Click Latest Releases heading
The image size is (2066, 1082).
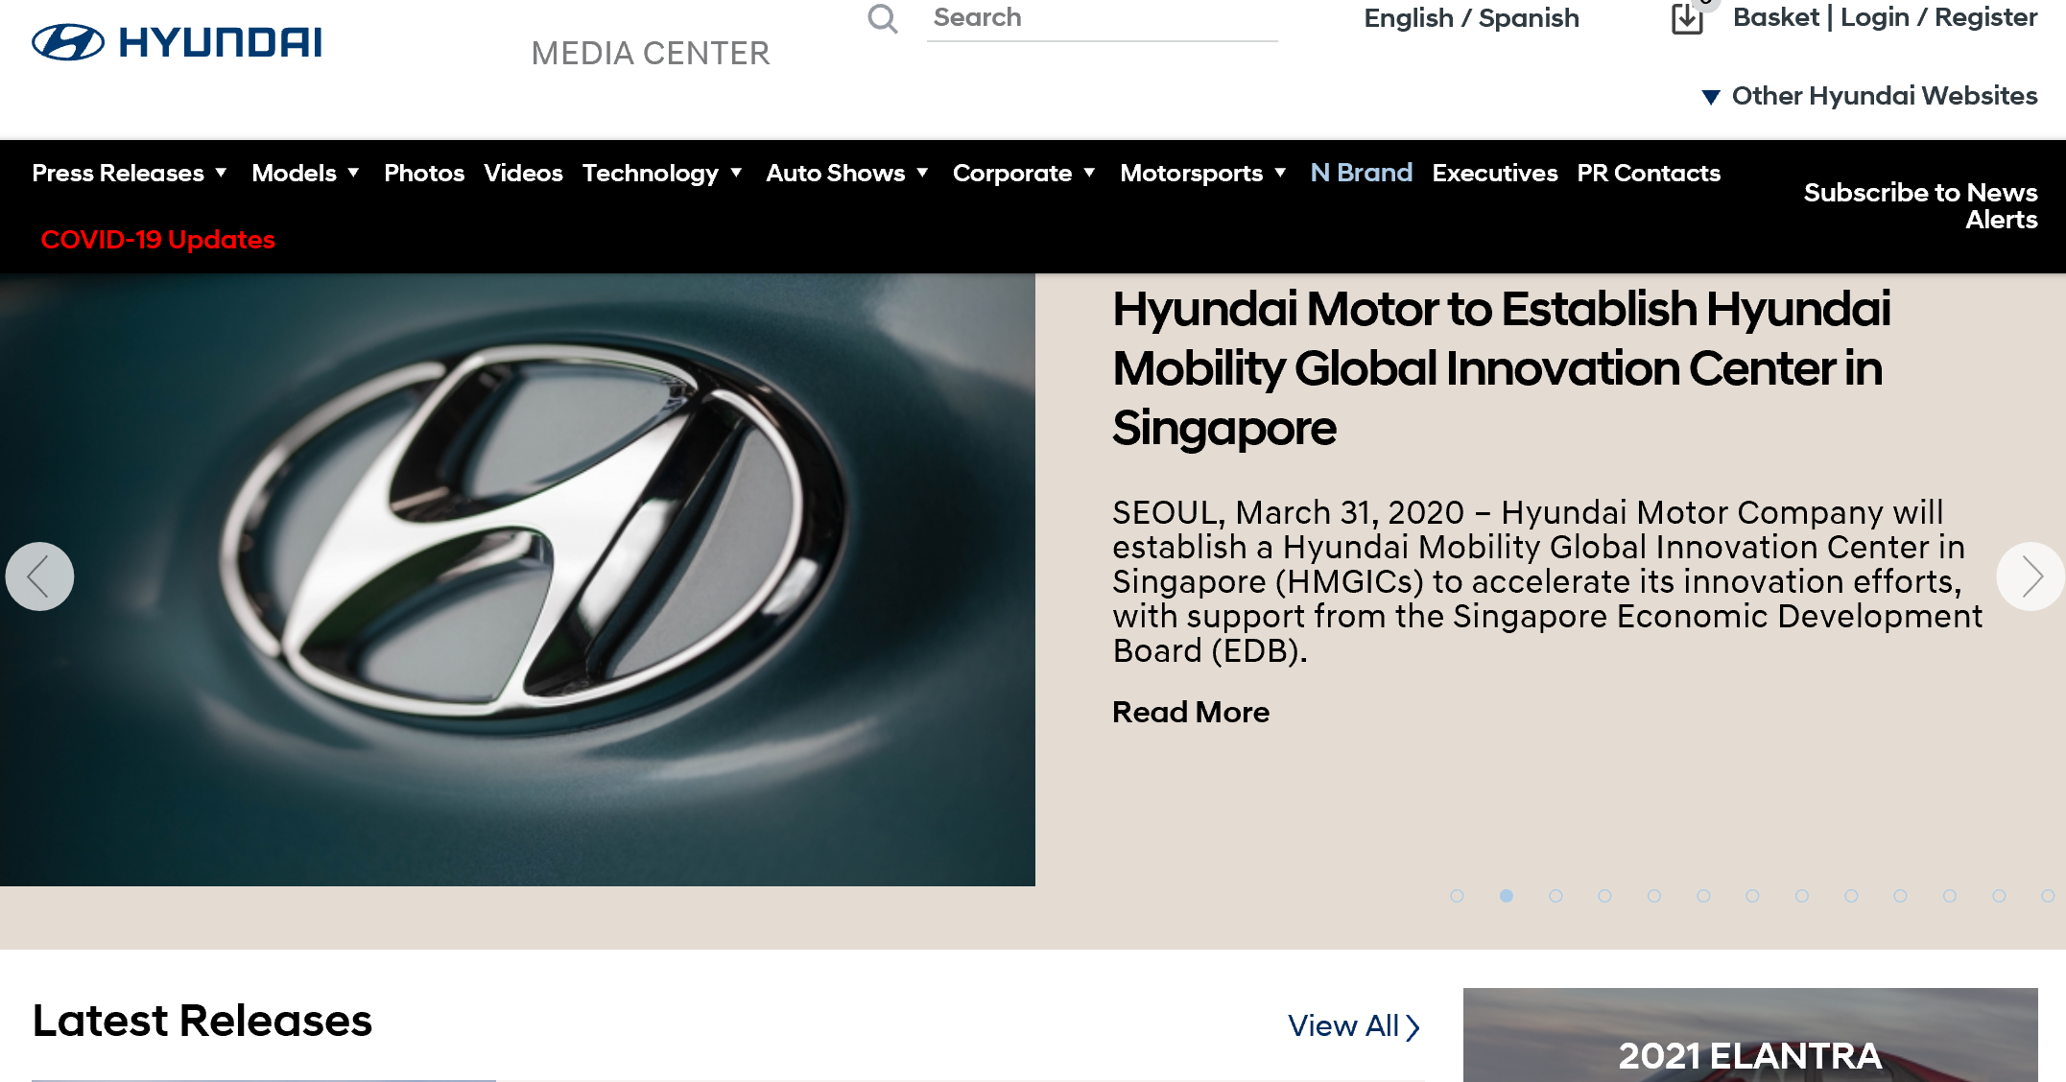click(202, 1021)
